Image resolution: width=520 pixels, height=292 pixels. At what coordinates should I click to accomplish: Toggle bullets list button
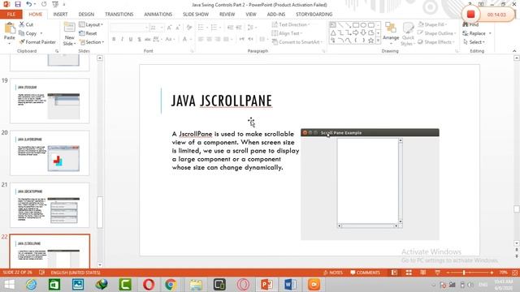pos(201,27)
